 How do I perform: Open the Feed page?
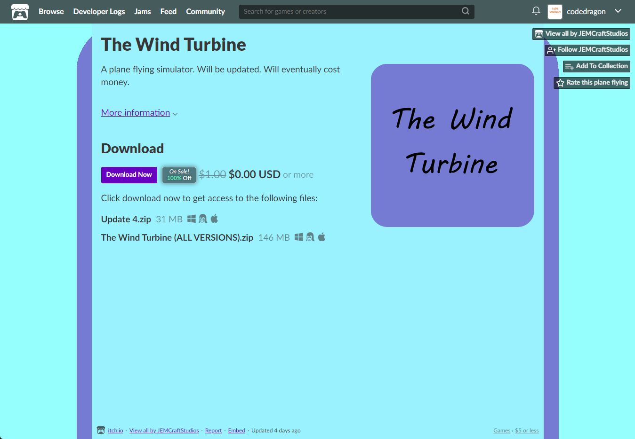click(169, 11)
